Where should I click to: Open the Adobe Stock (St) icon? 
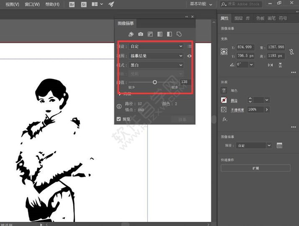pos(84,4)
